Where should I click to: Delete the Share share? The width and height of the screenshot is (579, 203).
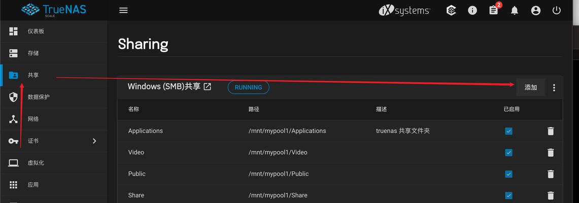[x=551, y=195]
